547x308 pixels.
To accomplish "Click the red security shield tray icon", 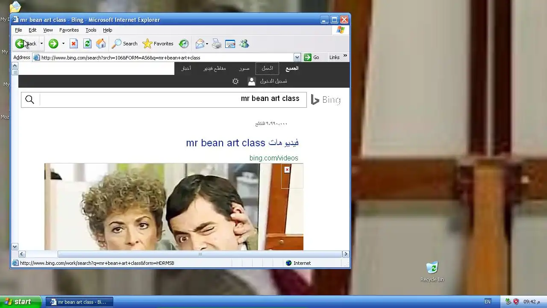I will (x=516, y=302).
